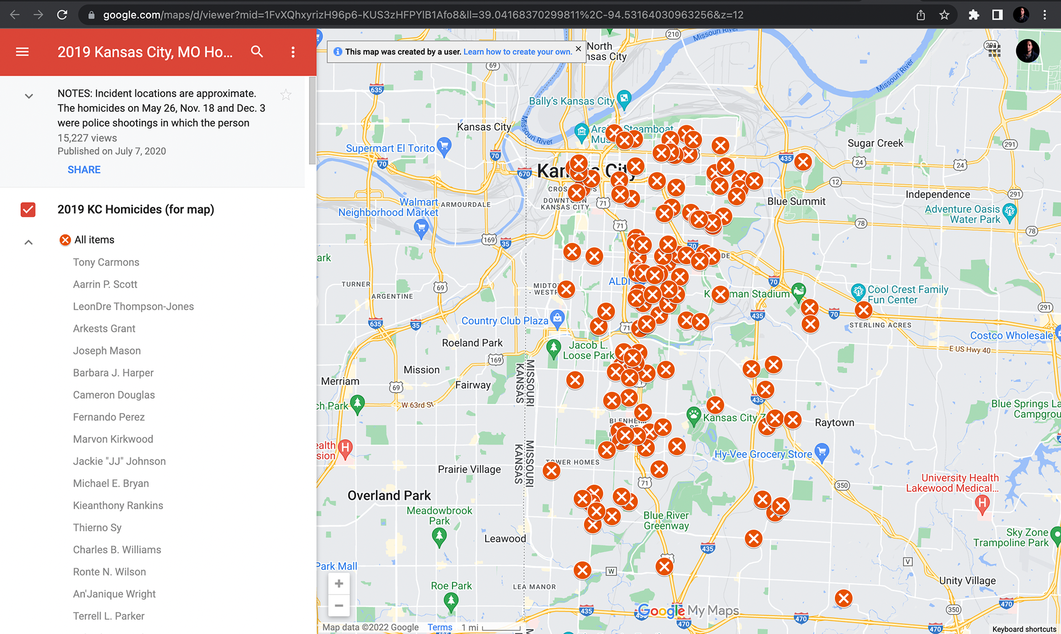Open the Terms link on the map
The height and width of the screenshot is (634, 1061).
(440, 627)
